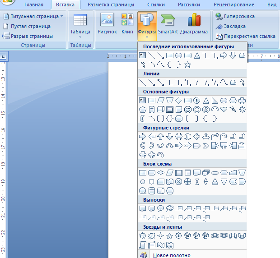Pick the double arrow line in Линии

point(160,83)
